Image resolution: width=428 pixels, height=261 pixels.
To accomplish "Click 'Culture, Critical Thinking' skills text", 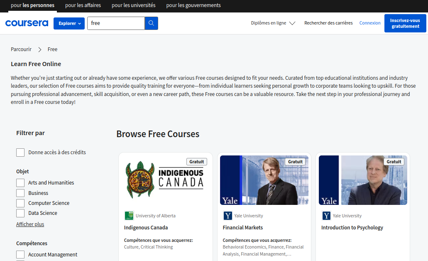I will tap(149, 247).
